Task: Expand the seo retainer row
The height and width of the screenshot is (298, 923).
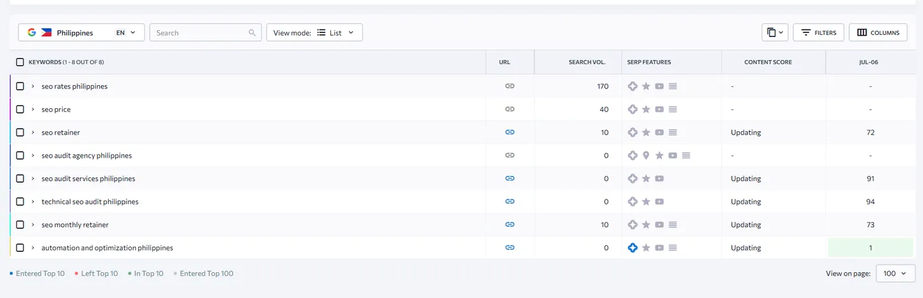Action: pyautogui.click(x=33, y=133)
